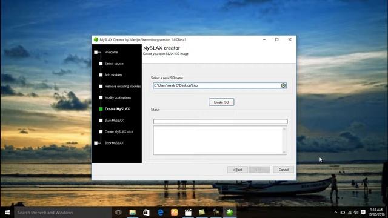388x218 pixels.
Task: Cancel the MySLAX Creator wizard
Action: (x=283, y=170)
